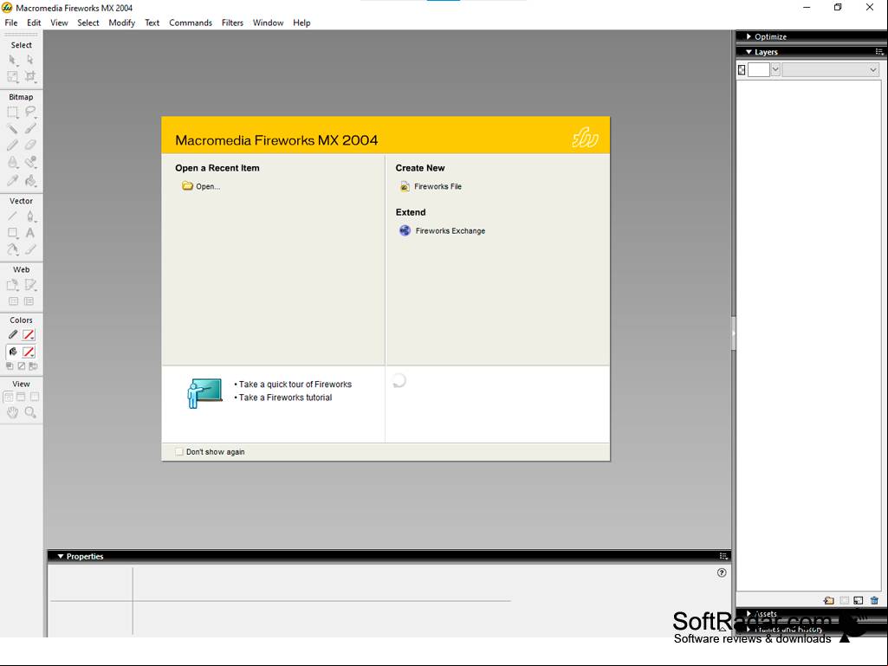Viewport: 888px width, 666px height.
Task: Select the Subselection tool
Action: pyautogui.click(x=30, y=60)
